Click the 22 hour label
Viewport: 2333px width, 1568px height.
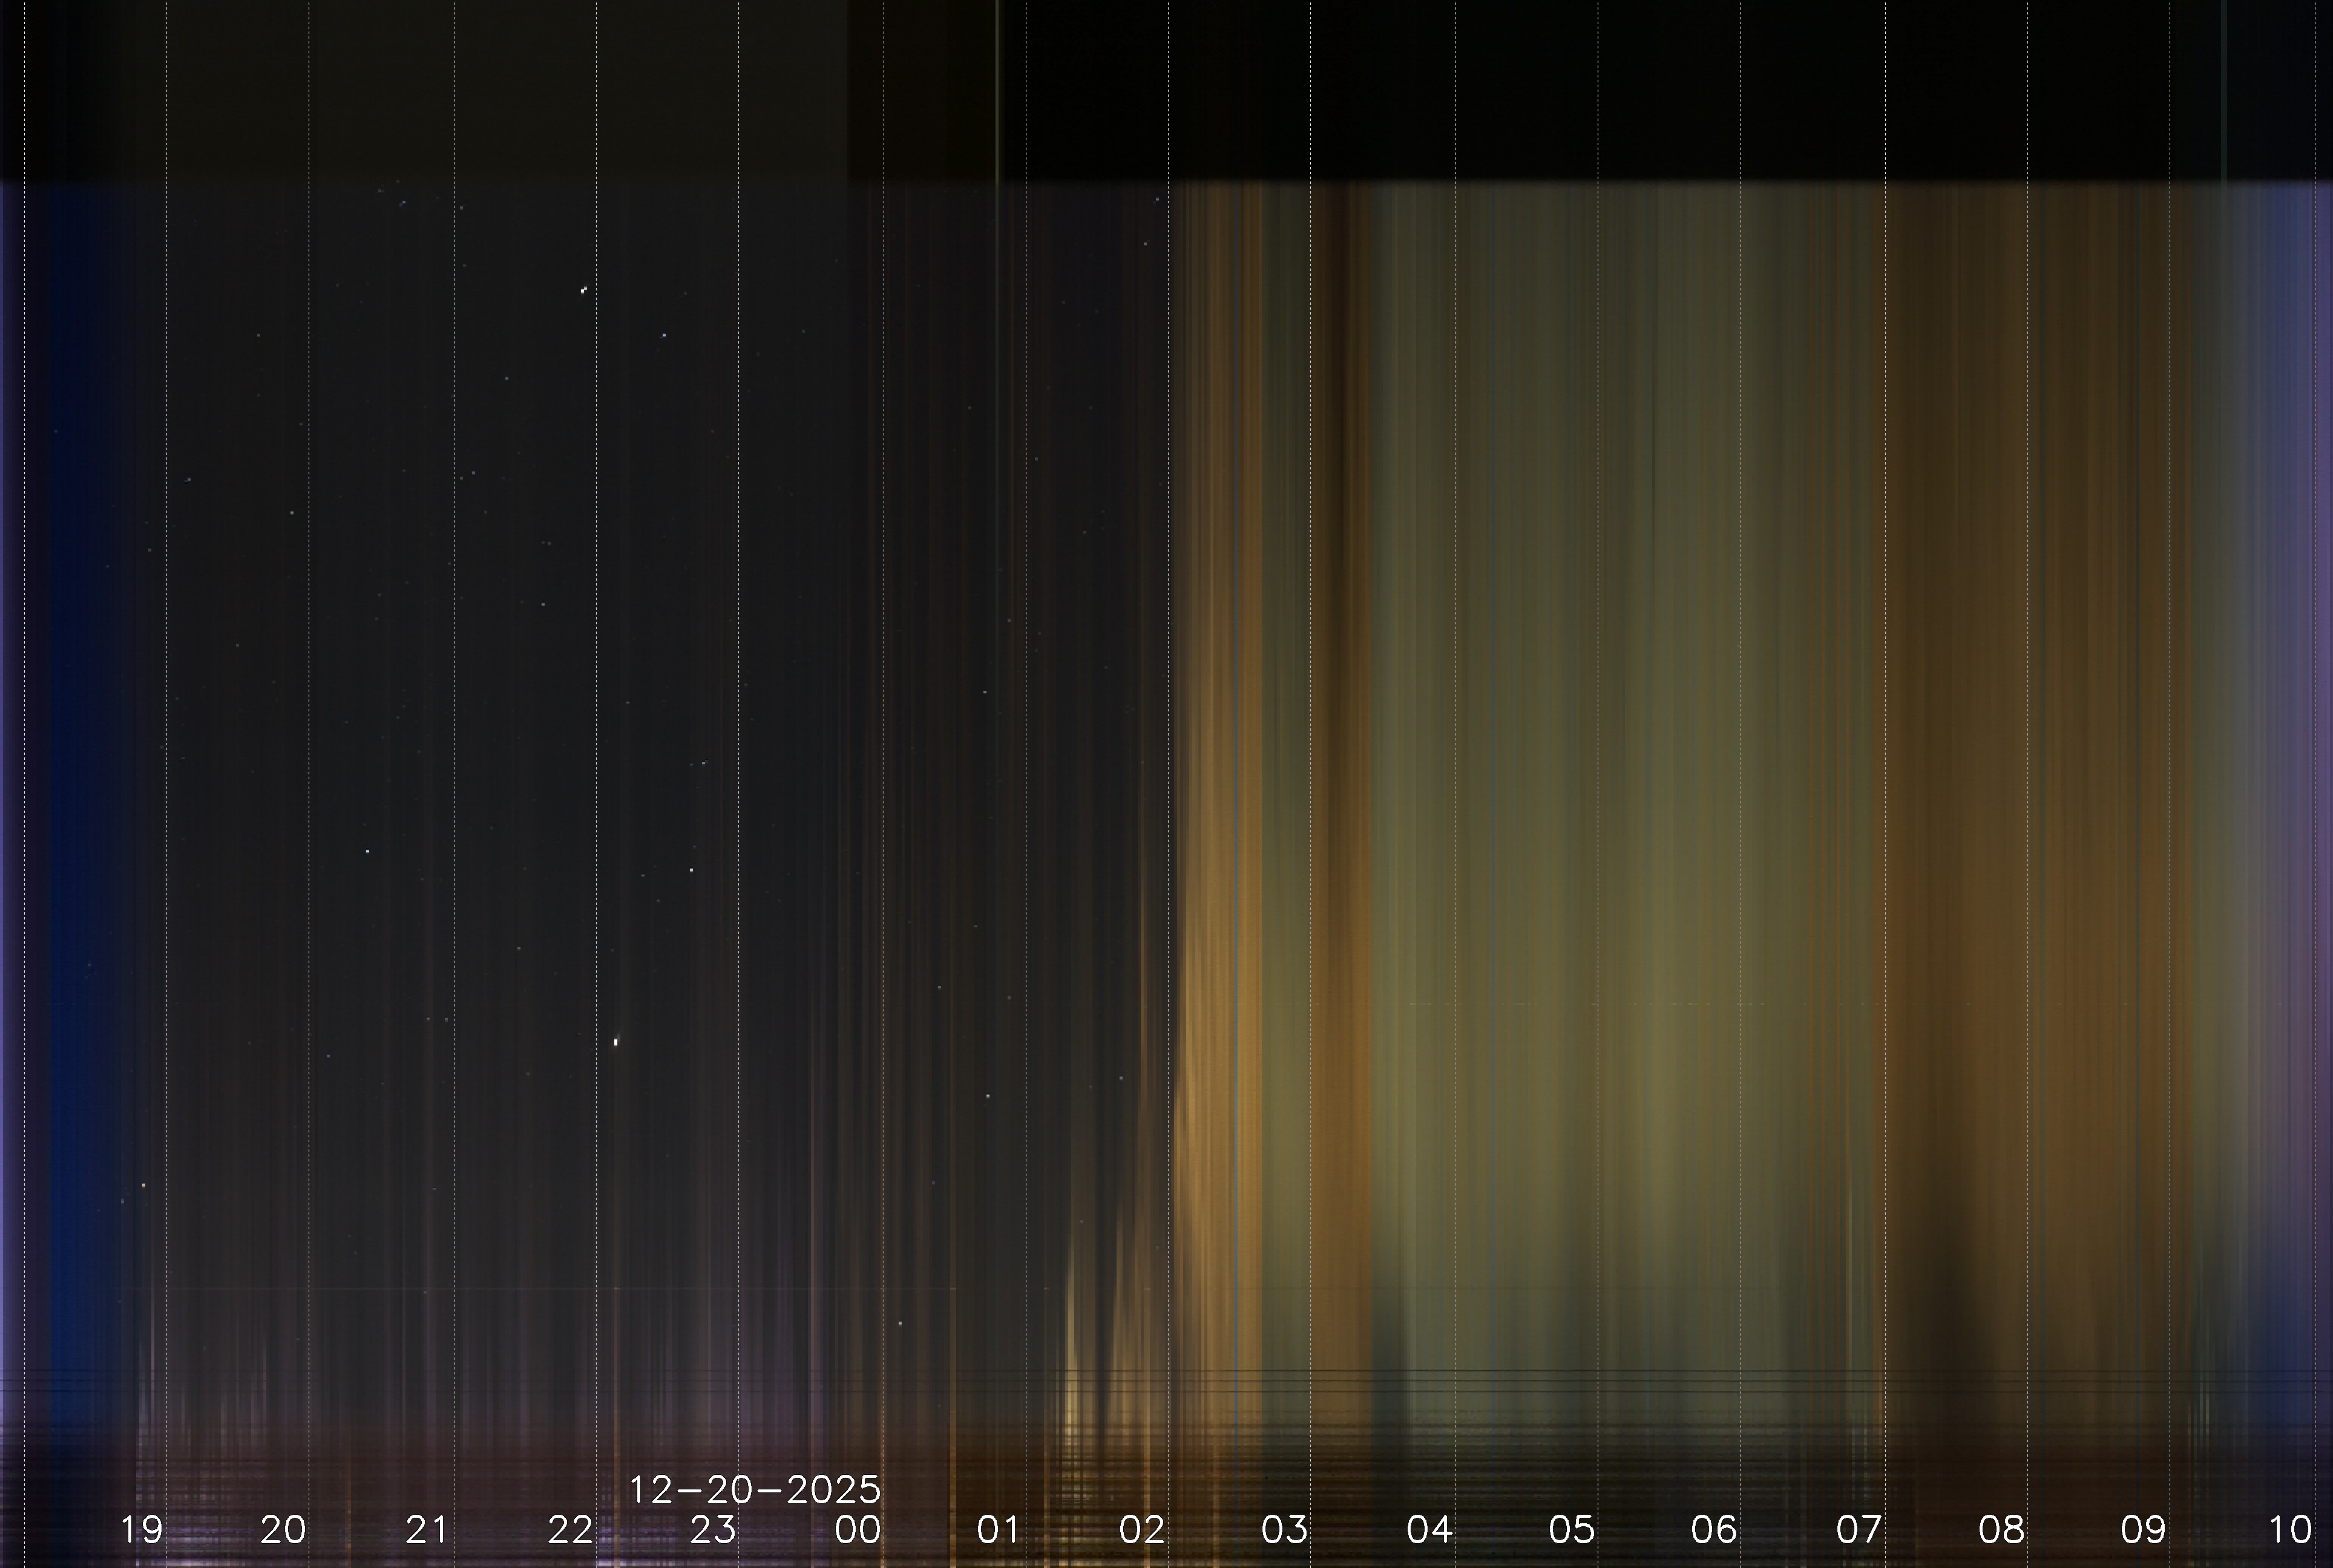(570, 1530)
